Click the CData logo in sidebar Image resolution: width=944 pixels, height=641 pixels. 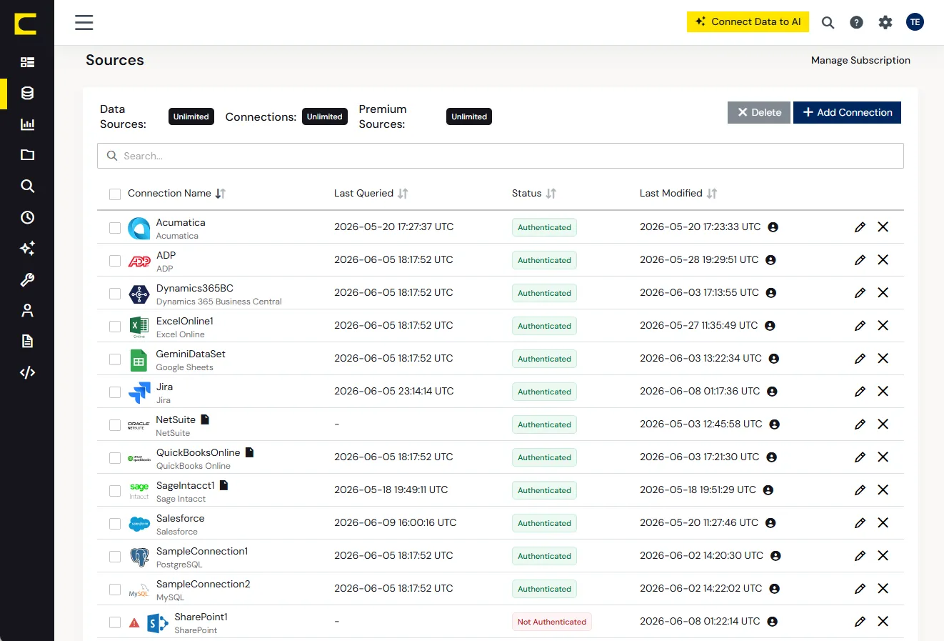(26, 24)
